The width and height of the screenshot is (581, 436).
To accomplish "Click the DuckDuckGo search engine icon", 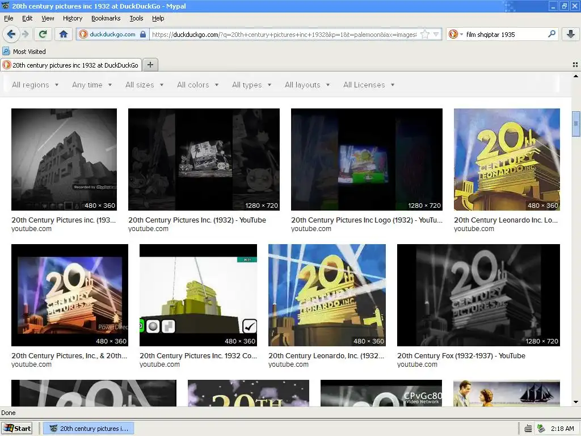I will (x=453, y=35).
